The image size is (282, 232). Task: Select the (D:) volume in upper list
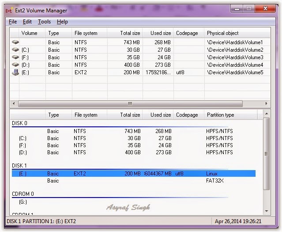coord(25,65)
